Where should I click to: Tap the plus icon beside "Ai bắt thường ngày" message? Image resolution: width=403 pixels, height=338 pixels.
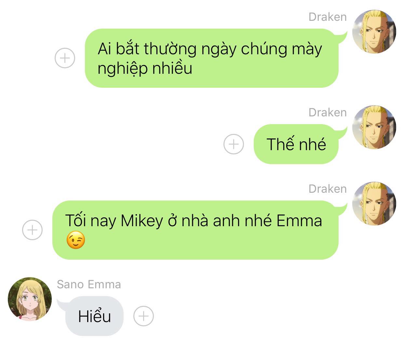coord(65,58)
